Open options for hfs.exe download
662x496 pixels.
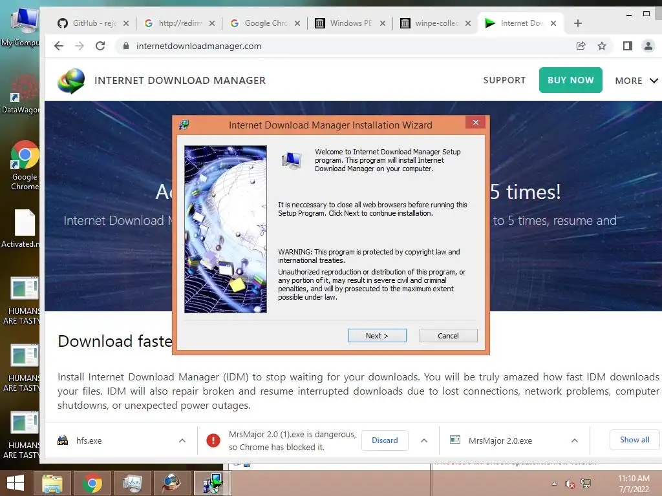coord(182,440)
